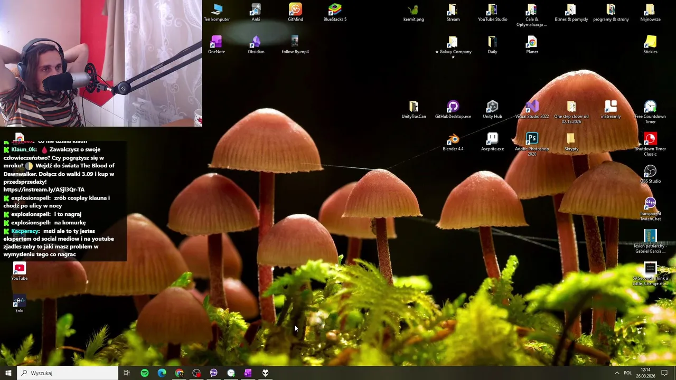Open the instream.ly link in chat
Image resolution: width=676 pixels, height=380 pixels.
point(44,189)
